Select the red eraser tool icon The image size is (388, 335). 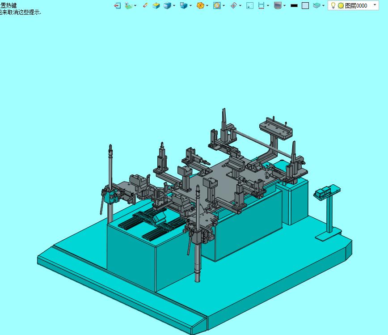(145, 5)
